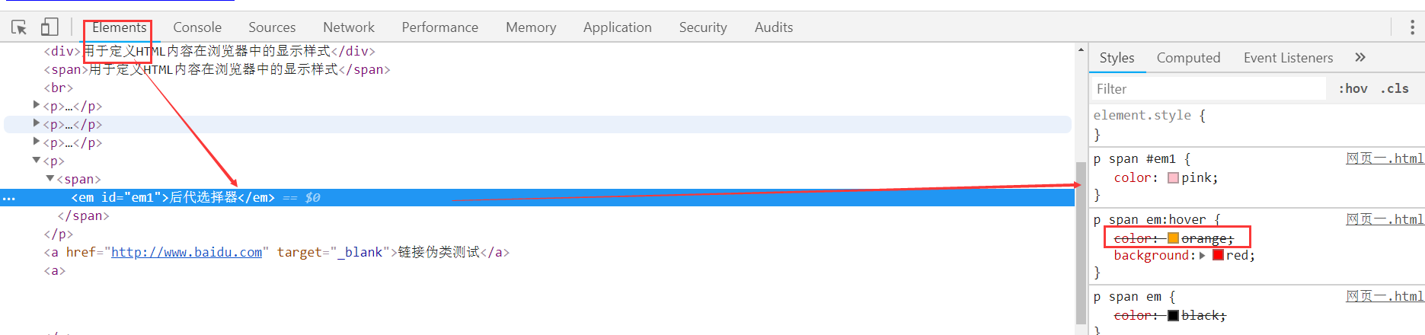1425x335 pixels.
Task: Show more Styles pane tabs chevron
Action: click(x=1360, y=57)
